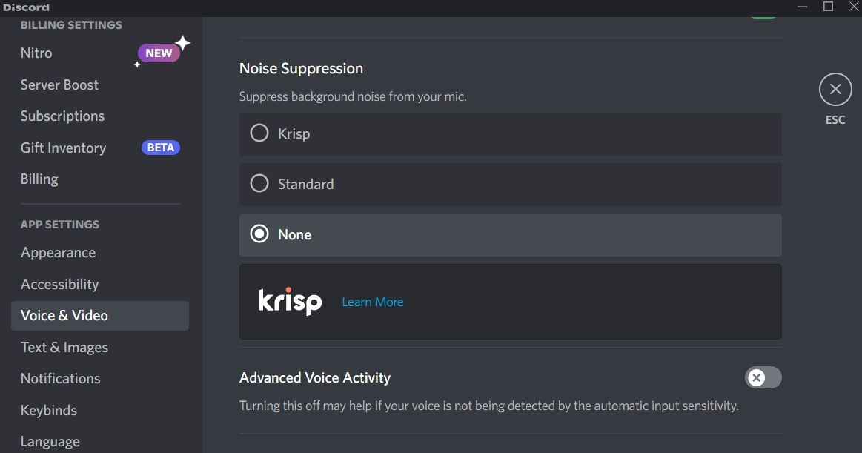Open the Subscriptions page

62,116
